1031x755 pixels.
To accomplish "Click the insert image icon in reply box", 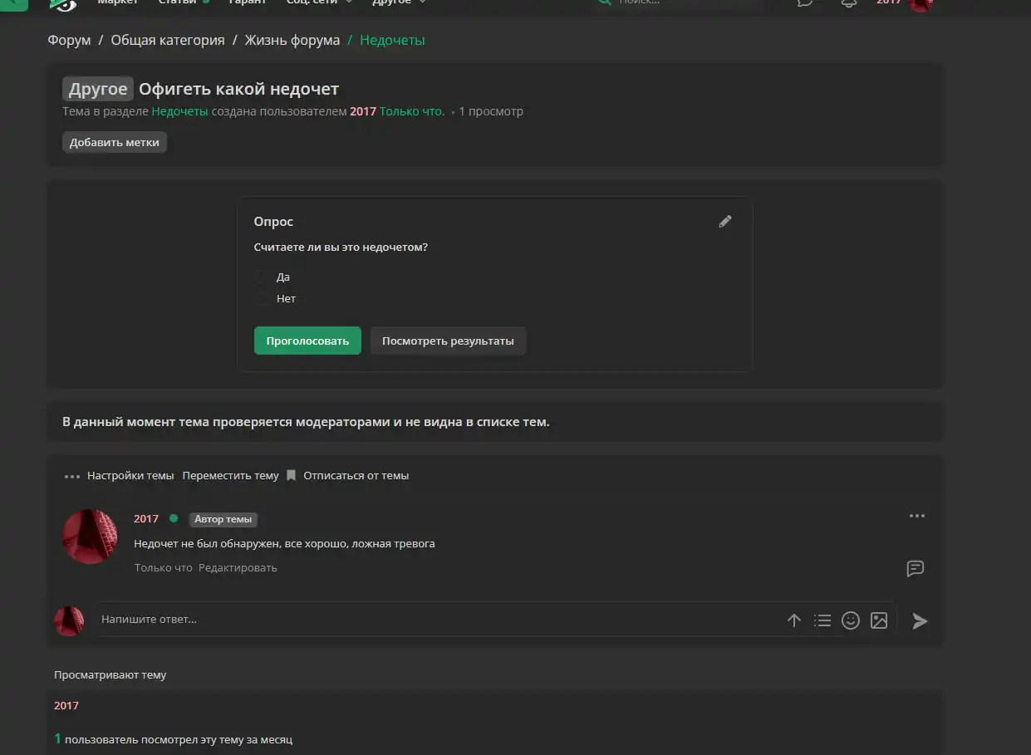I will click(879, 620).
